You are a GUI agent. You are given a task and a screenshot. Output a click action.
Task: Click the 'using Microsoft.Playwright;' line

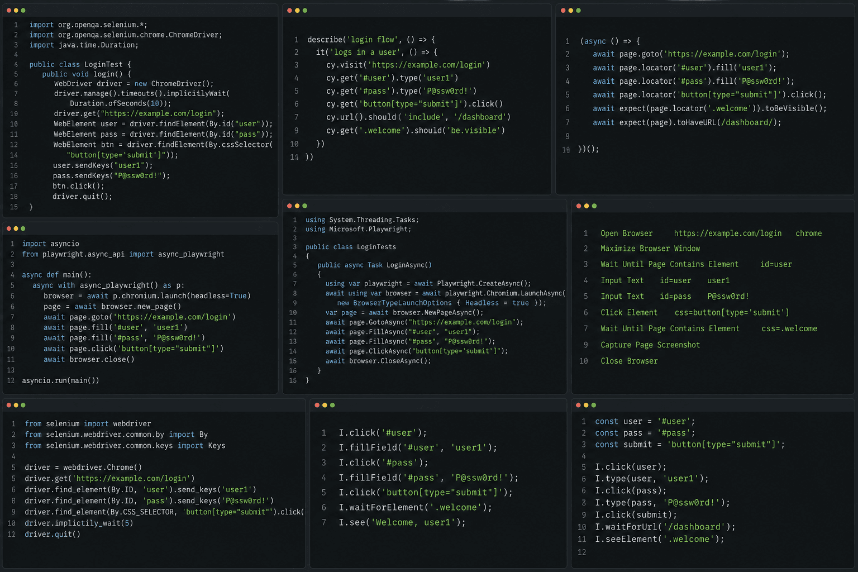click(x=358, y=229)
